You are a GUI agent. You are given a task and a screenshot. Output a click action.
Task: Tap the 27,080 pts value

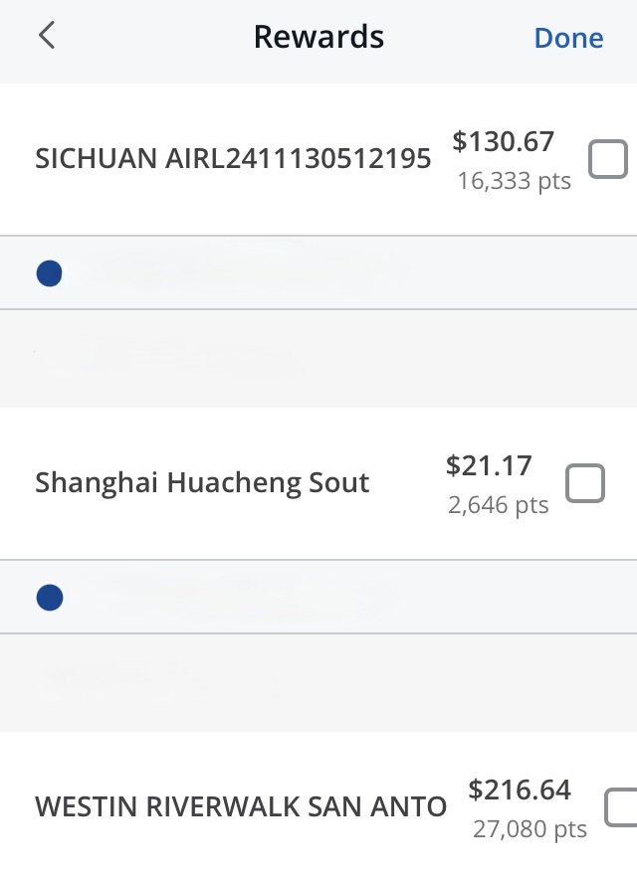[530, 828]
